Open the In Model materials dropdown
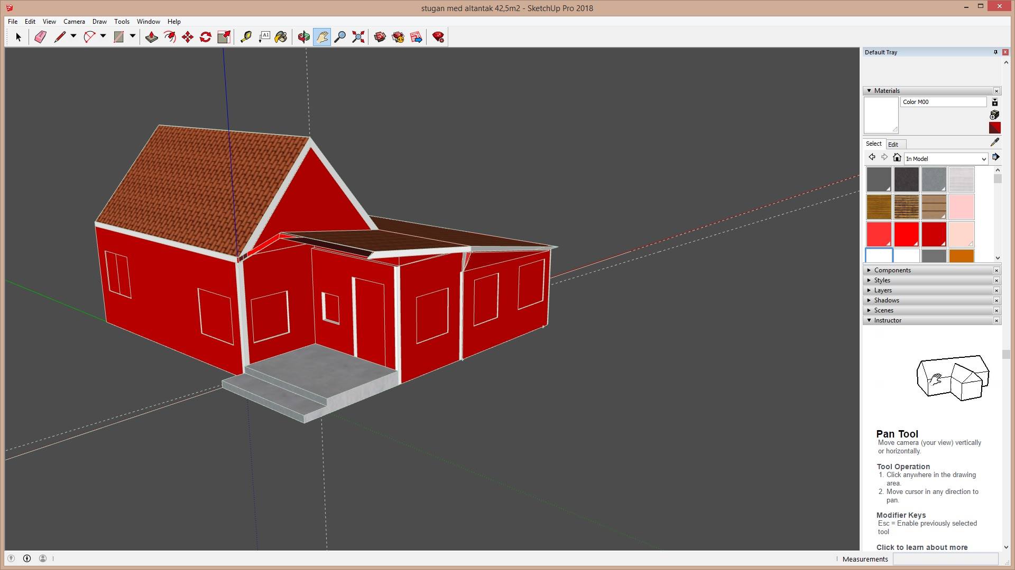The height and width of the screenshot is (570, 1015). [945, 159]
